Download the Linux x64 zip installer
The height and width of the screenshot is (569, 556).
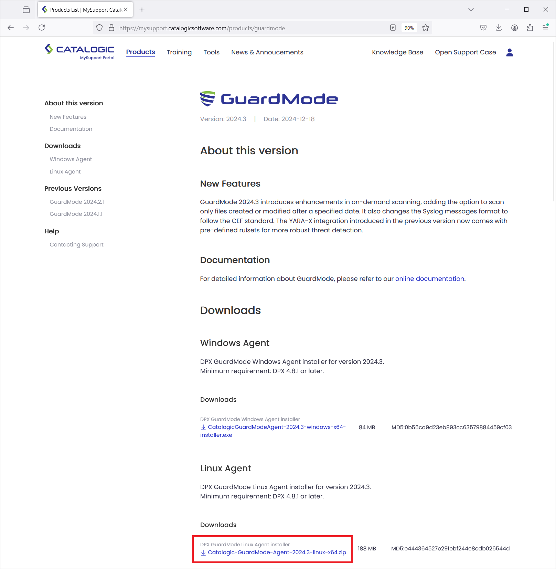[277, 552]
